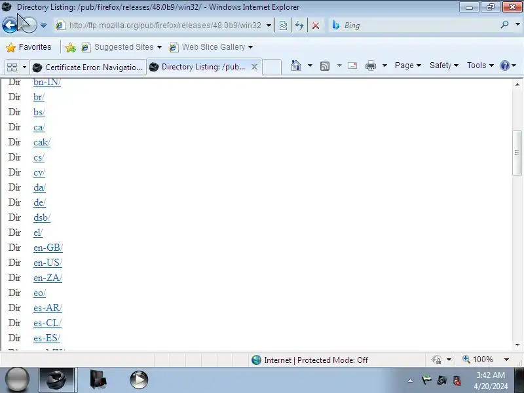The image size is (524, 393).
Task: Open the media player taskbar icon
Action: [139, 380]
